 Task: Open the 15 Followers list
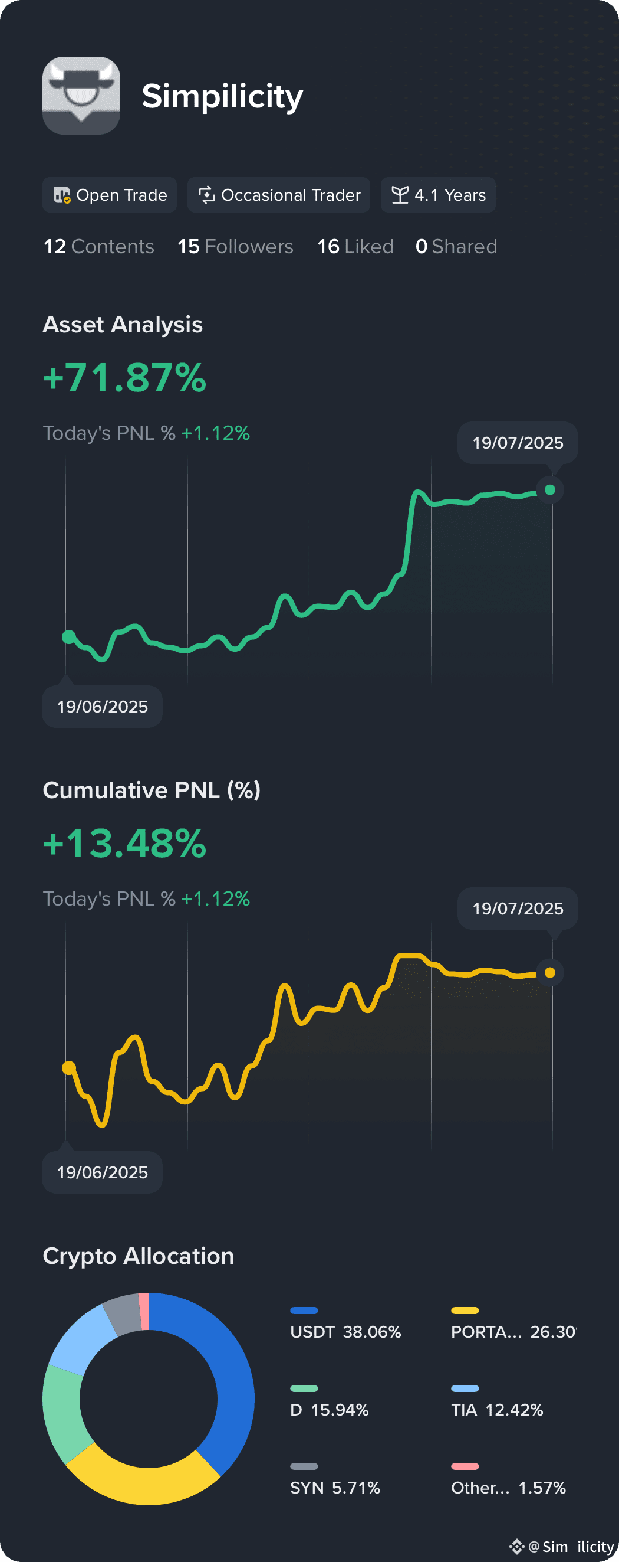coord(235,247)
